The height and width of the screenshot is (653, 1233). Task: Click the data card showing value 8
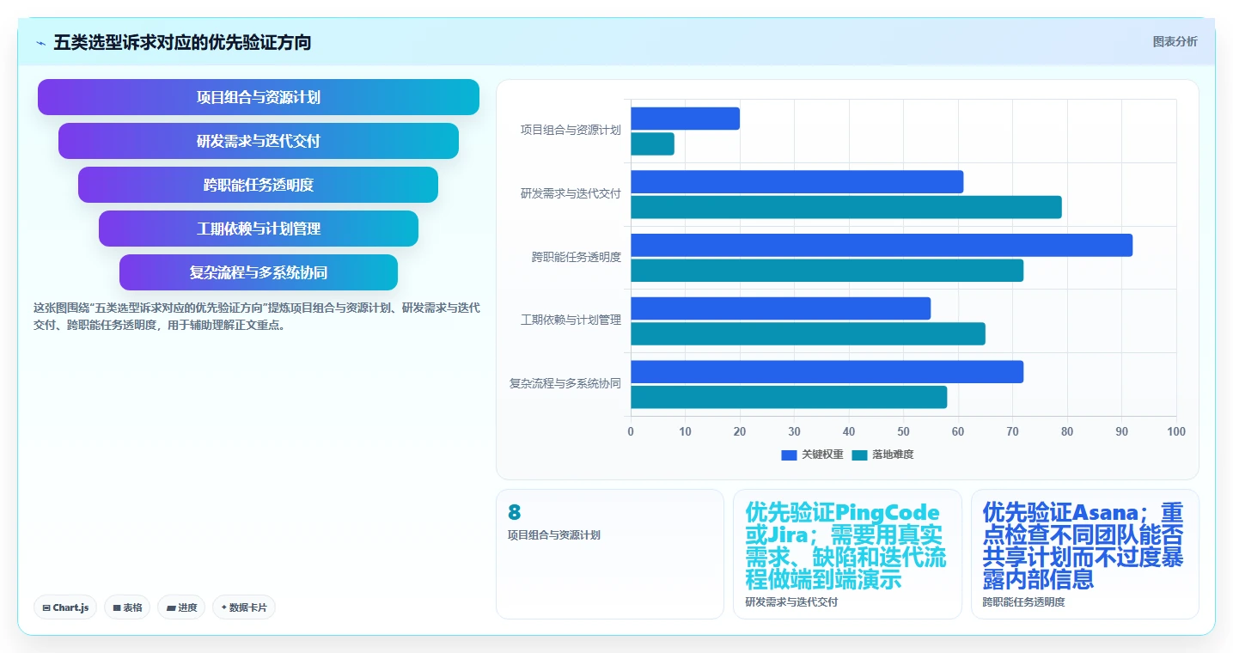(610, 554)
